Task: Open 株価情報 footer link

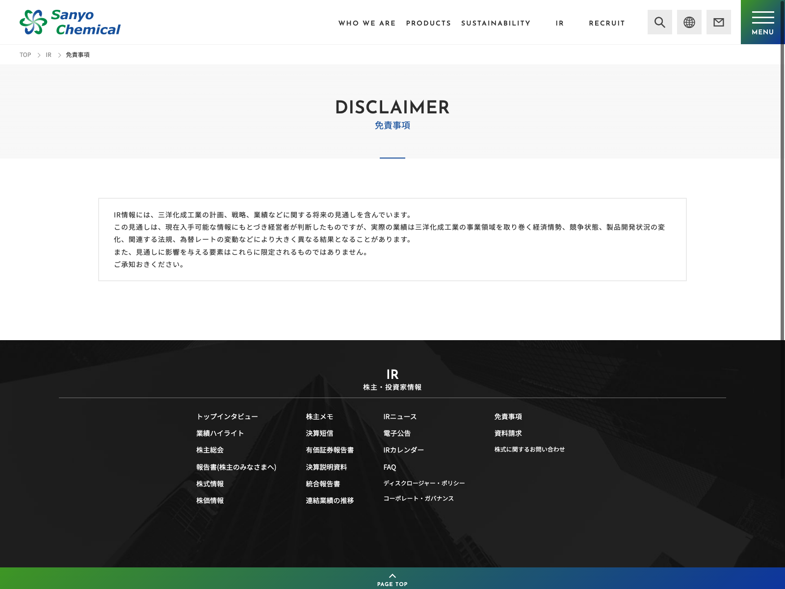Action: pos(210,501)
